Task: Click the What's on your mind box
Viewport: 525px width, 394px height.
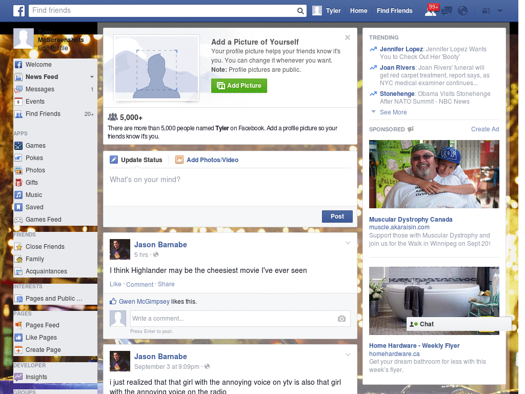Action: point(230,186)
